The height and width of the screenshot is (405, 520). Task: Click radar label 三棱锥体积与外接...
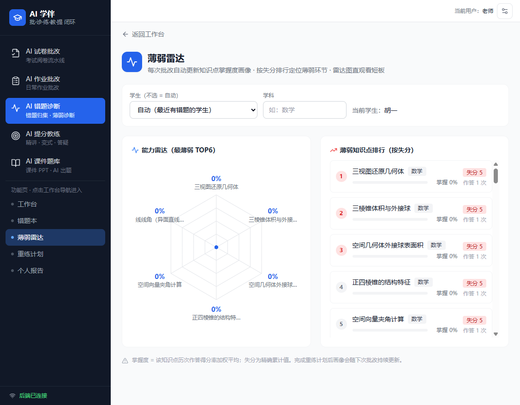(x=273, y=220)
